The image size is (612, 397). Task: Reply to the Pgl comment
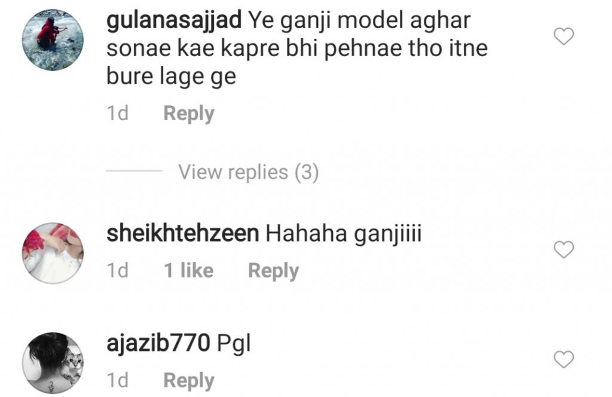[189, 381]
